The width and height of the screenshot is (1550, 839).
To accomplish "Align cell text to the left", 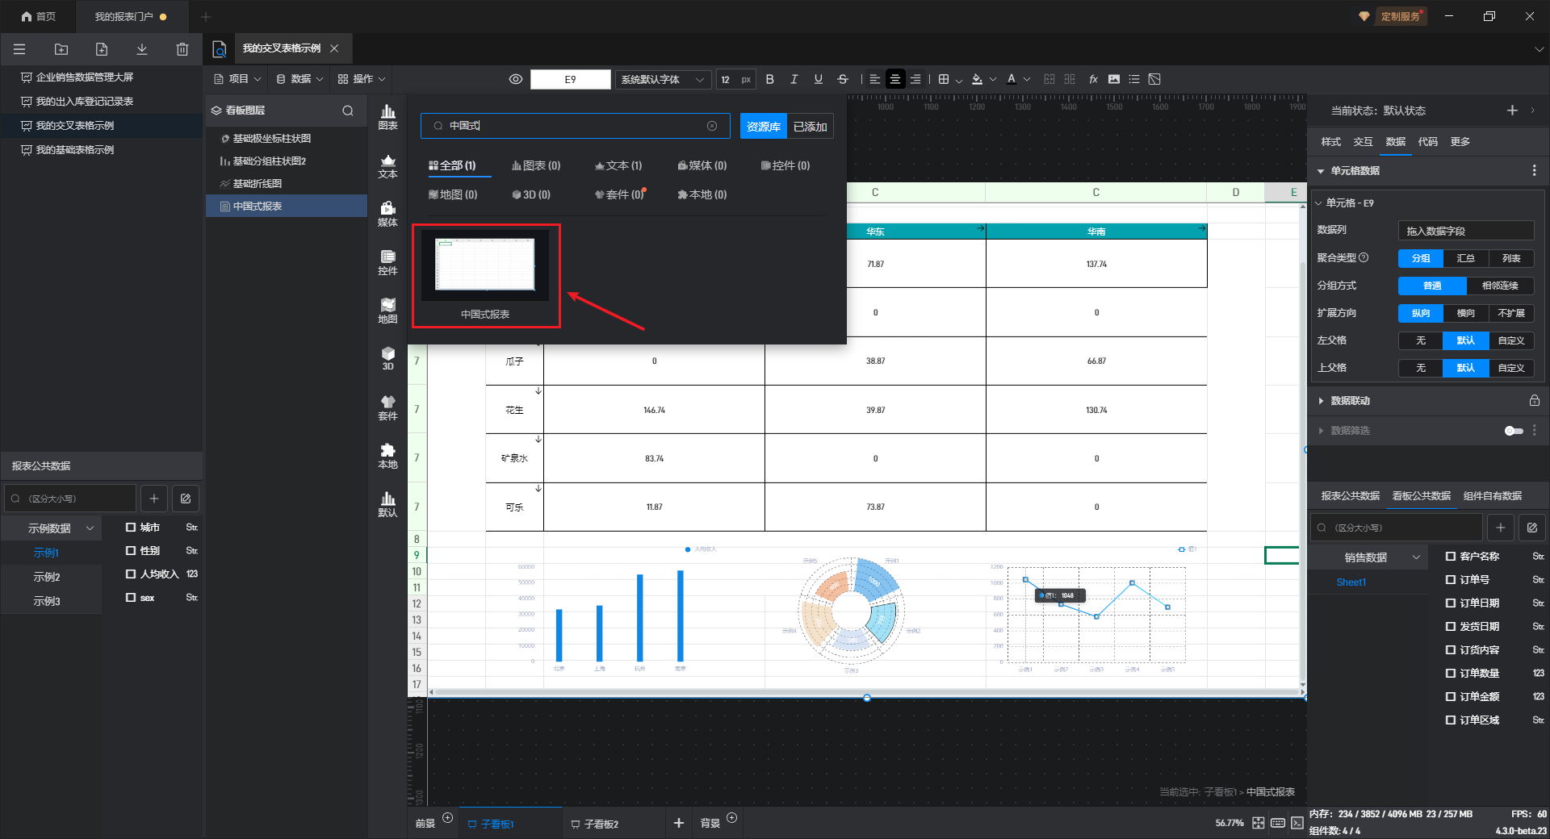I will pos(875,79).
